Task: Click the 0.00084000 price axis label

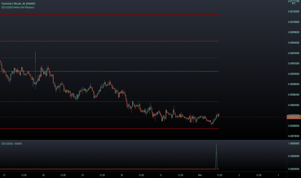Action: point(294,105)
